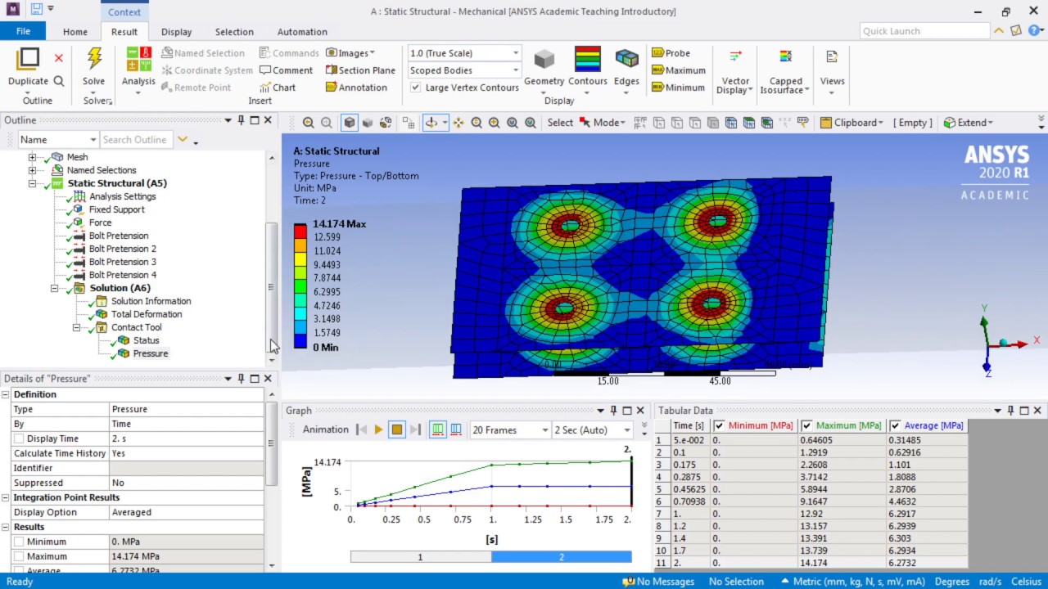This screenshot has width=1048, height=589.
Task: Click the Quick Launch search field
Action: [x=925, y=31]
